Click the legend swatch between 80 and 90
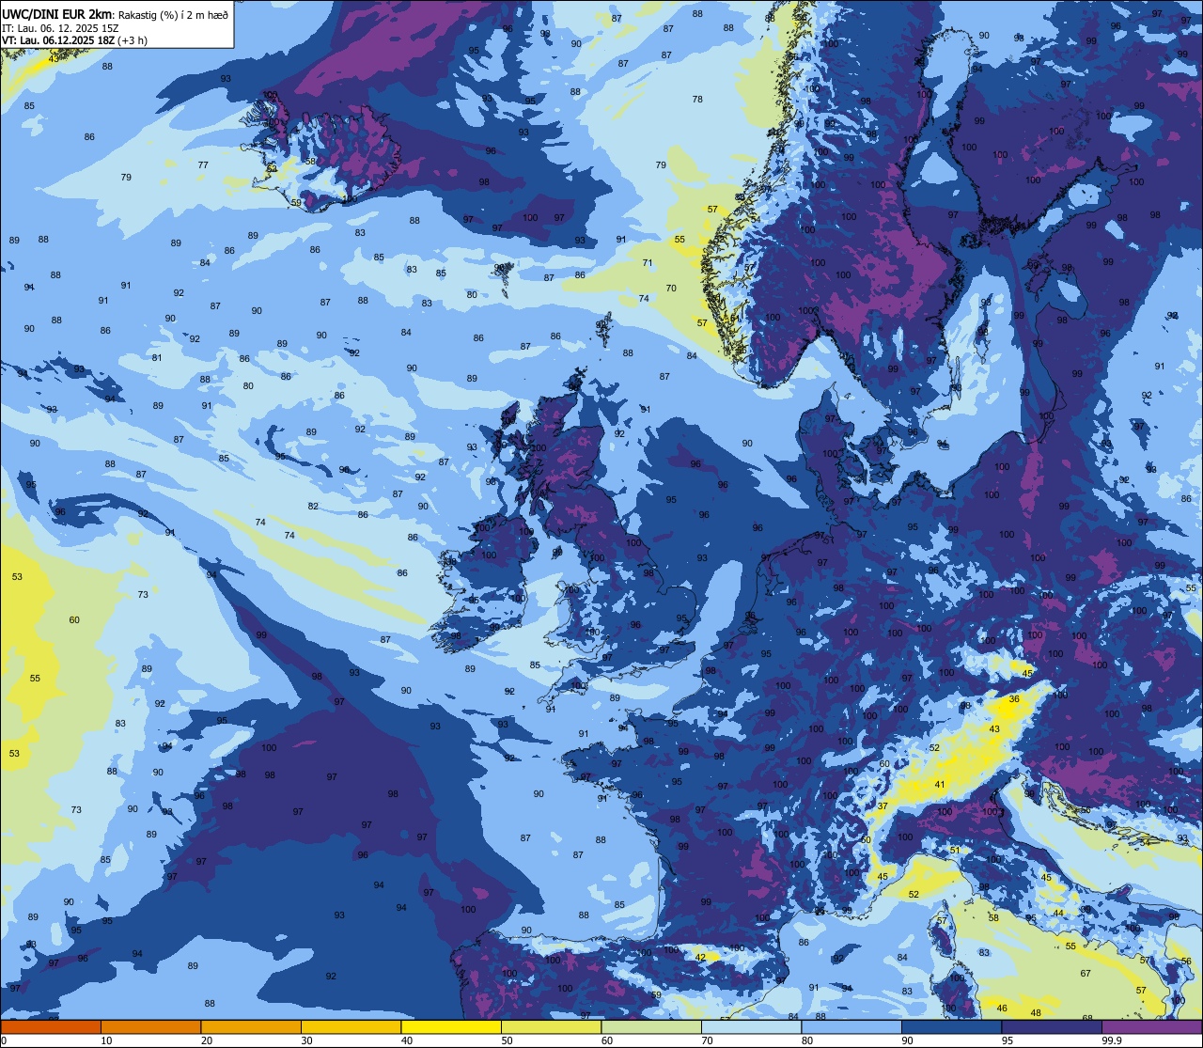The height and width of the screenshot is (1048, 1203). coord(851,1026)
